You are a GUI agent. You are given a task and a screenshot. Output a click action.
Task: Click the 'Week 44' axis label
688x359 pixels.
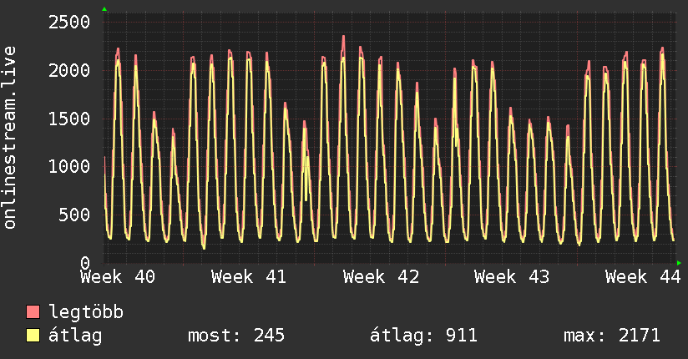643,277
